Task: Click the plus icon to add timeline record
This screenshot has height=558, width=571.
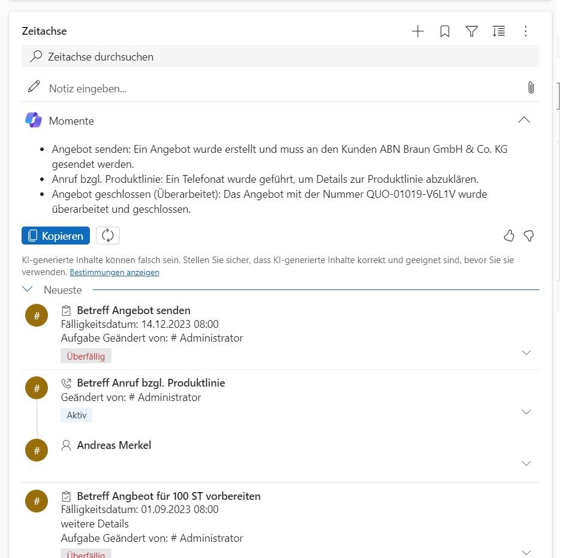Action: (x=418, y=32)
